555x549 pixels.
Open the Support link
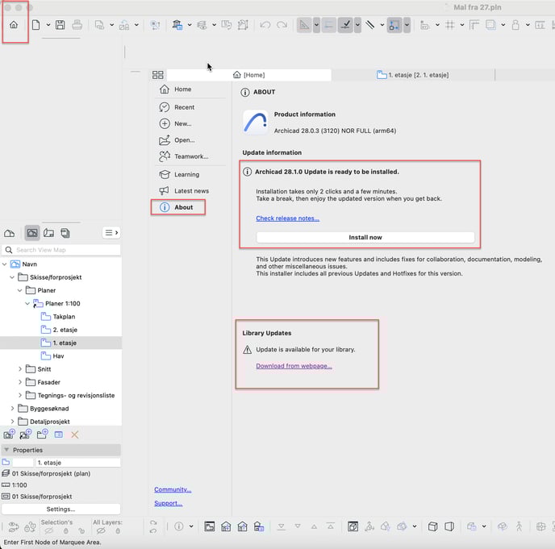[168, 503]
